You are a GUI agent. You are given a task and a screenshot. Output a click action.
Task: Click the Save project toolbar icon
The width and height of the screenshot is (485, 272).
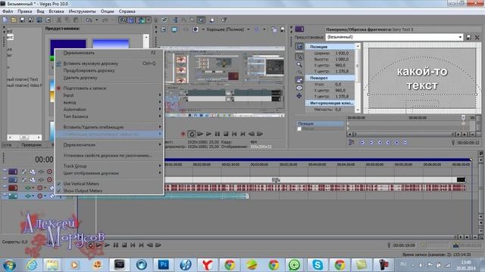[22, 20]
